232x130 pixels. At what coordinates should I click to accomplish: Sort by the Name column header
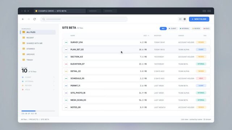tap(73, 35)
